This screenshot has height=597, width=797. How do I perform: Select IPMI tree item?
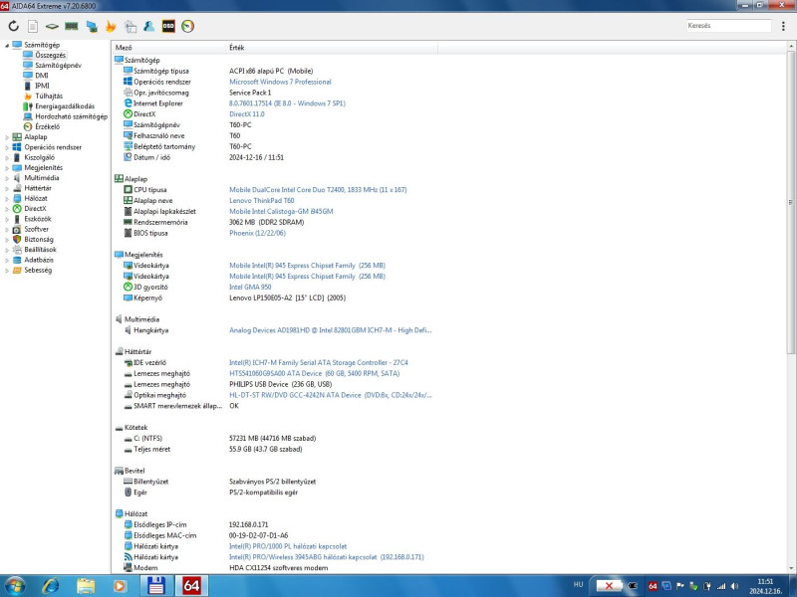(x=42, y=86)
